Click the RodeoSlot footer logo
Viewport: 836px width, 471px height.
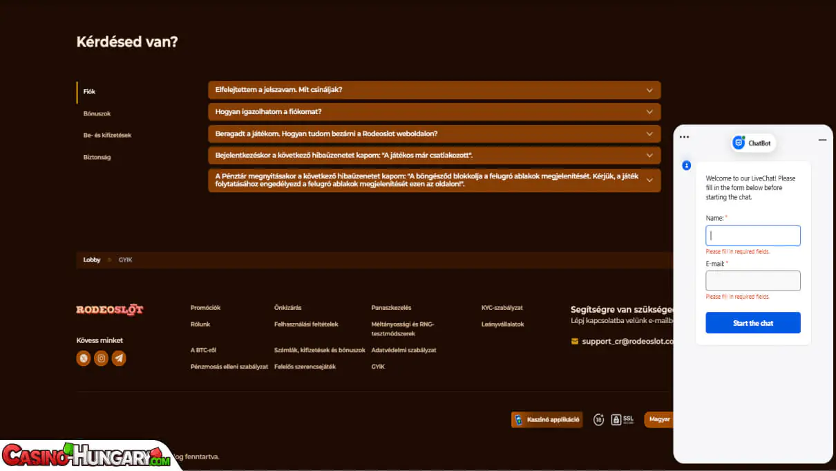point(110,310)
